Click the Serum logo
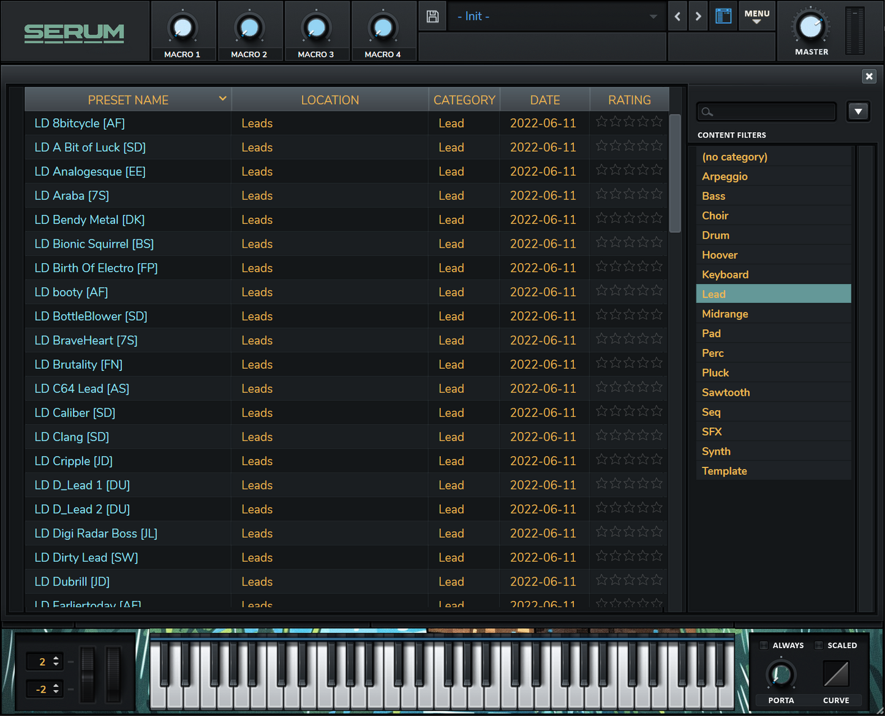This screenshot has height=716, width=885. pos(74,33)
